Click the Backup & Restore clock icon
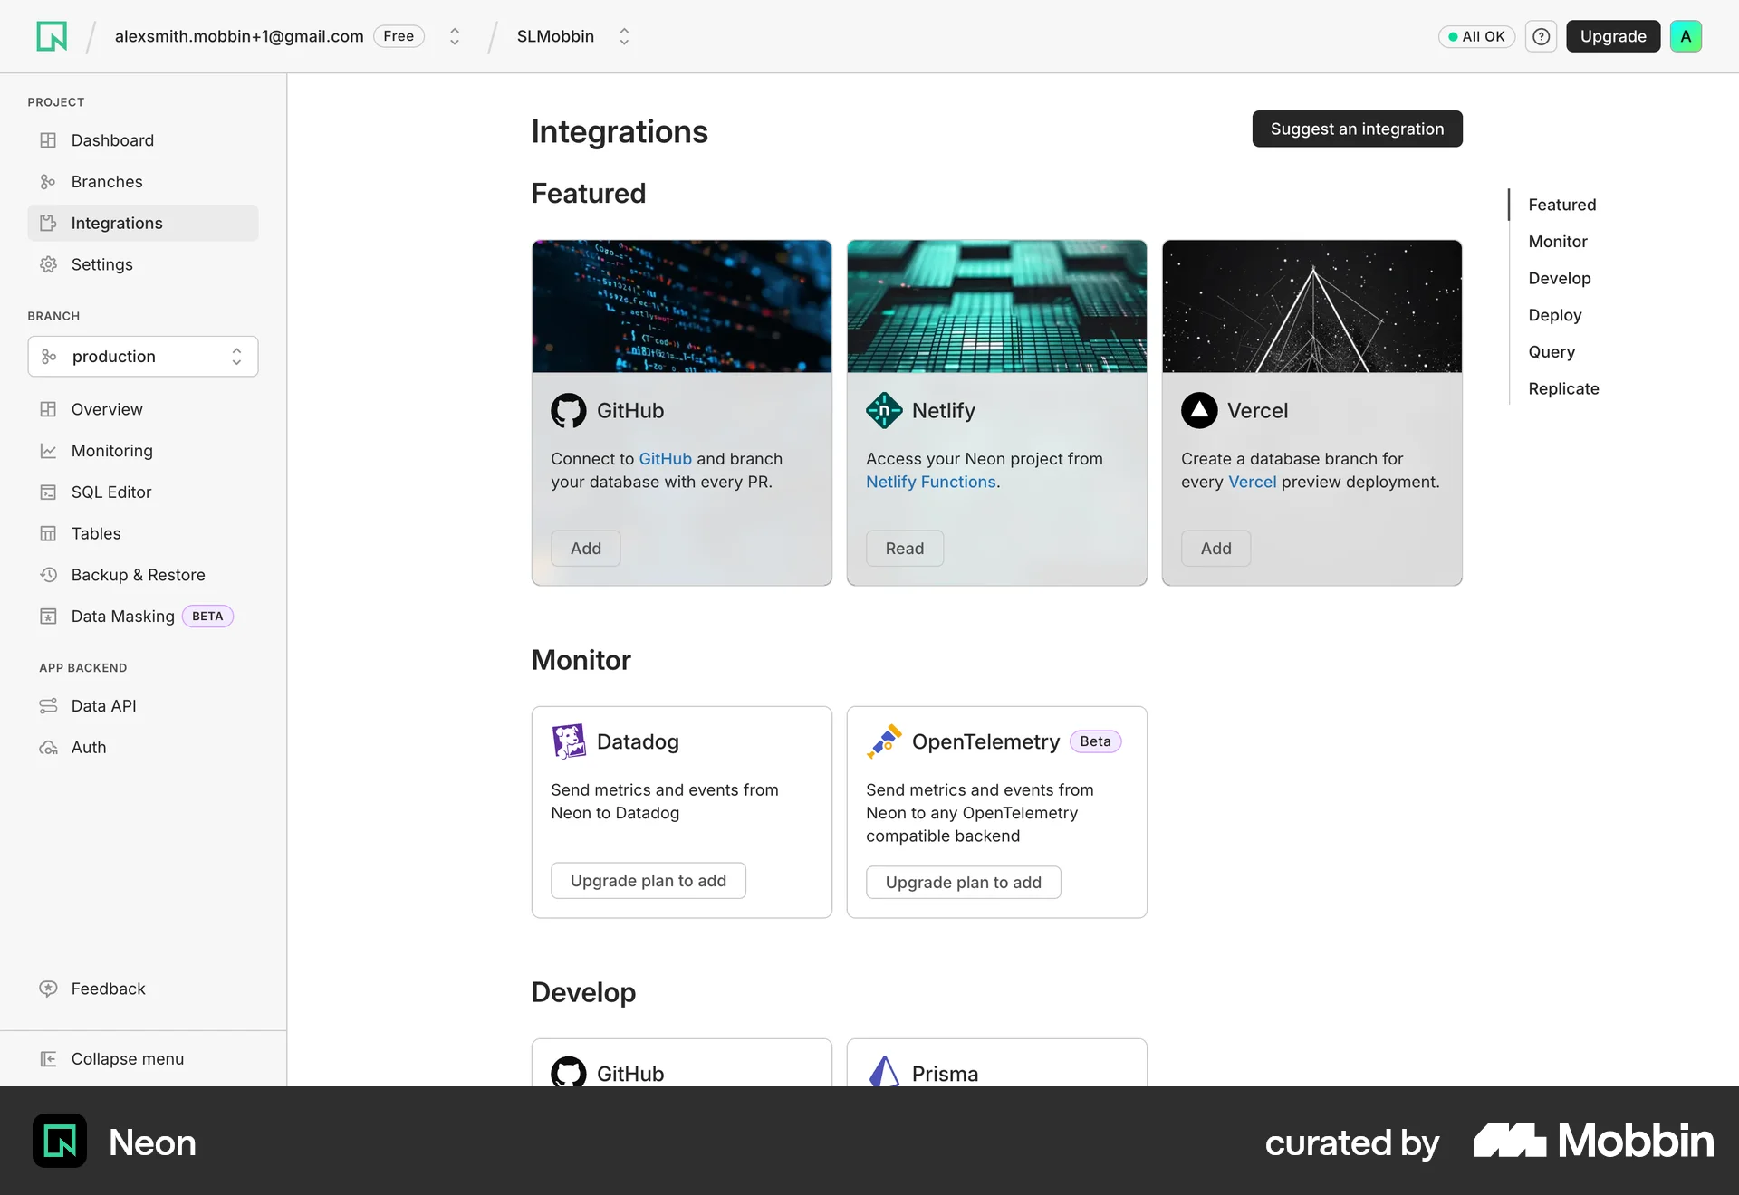The height and width of the screenshot is (1195, 1739). tap(48, 575)
